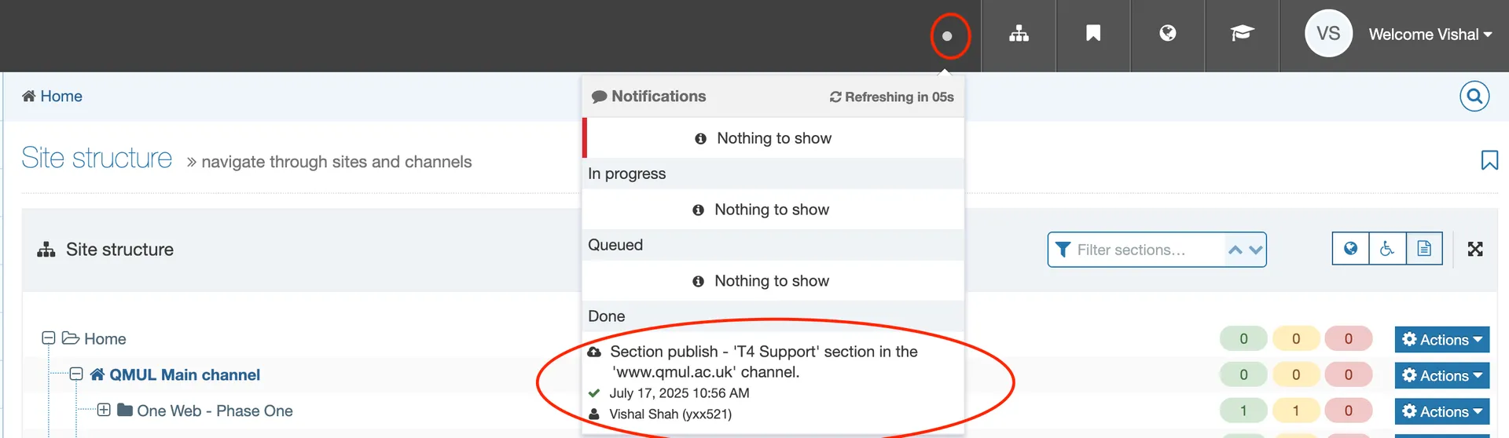
Task: Collapse the Home tree node
Action: pyautogui.click(x=49, y=338)
